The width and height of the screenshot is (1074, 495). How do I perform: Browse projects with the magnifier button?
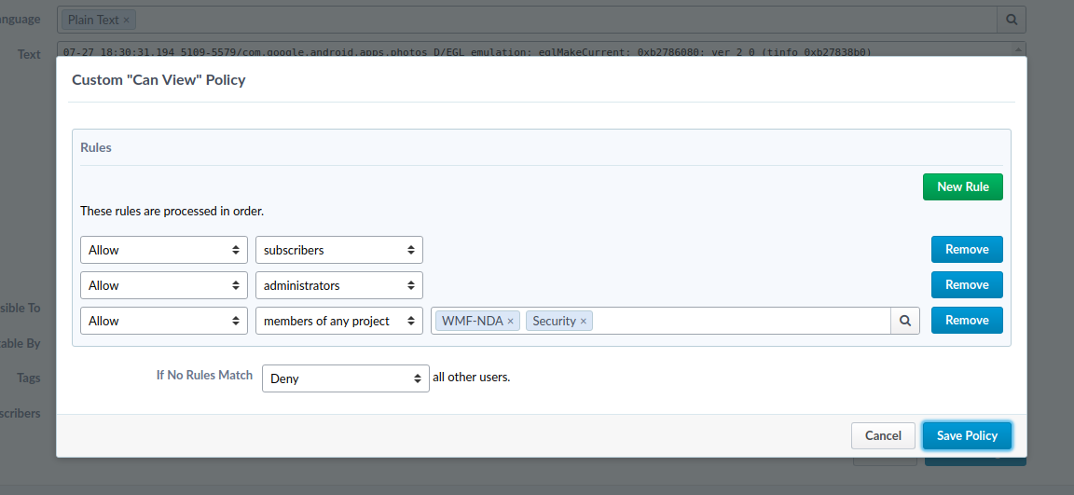[905, 321]
